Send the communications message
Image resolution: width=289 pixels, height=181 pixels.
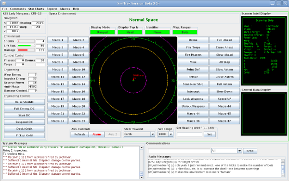pyautogui.click(x=250, y=151)
